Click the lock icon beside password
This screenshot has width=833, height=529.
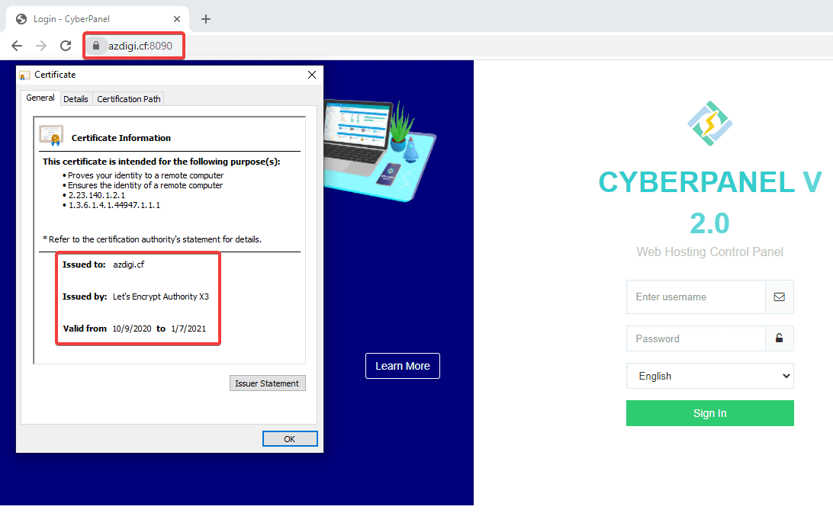[780, 338]
